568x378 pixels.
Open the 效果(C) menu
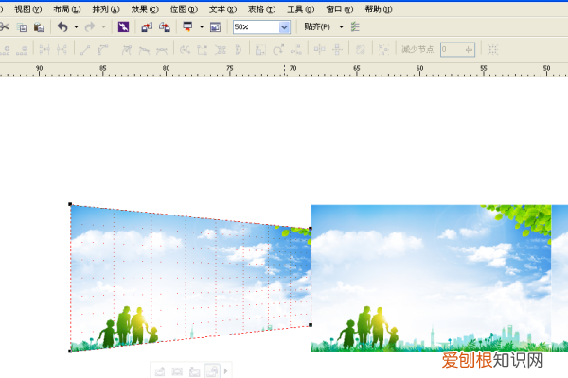(x=145, y=9)
